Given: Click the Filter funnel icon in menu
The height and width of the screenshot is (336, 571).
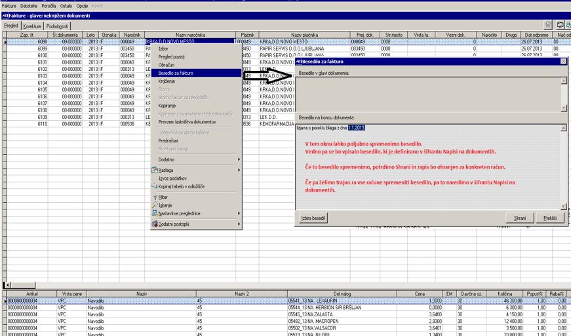Looking at the screenshot, I should point(155,197).
